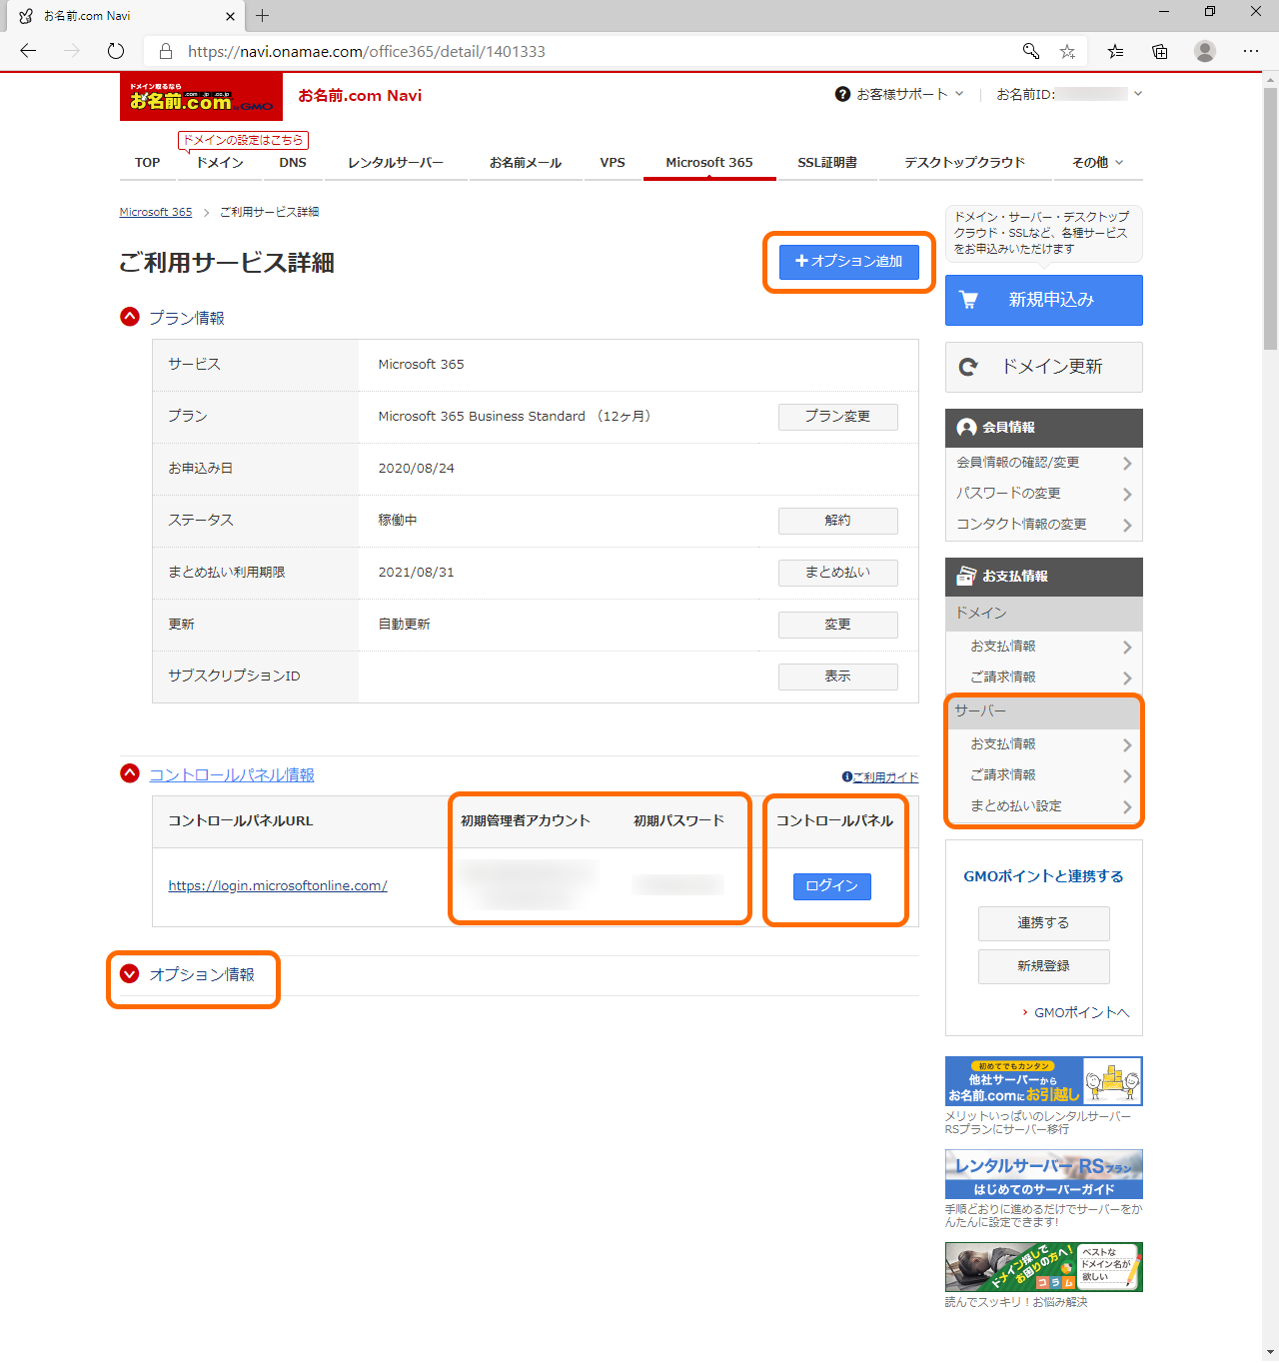Click the 変更 button in 更新 row
The width and height of the screenshot is (1279, 1363).
[838, 625]
